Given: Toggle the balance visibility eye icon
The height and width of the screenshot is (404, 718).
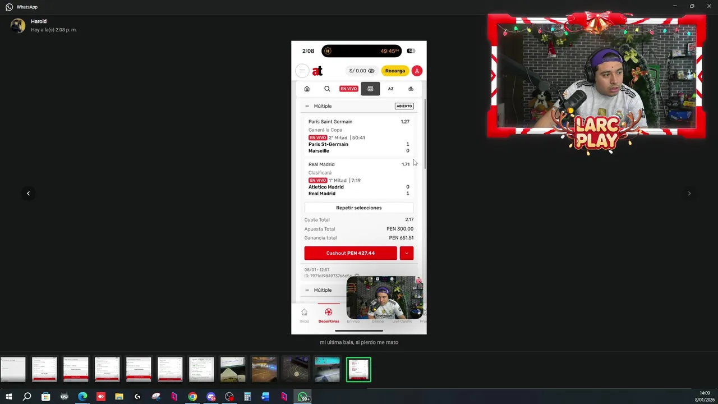Looking at the screenshot, I should pyautogui.click(x=371, y=71).
